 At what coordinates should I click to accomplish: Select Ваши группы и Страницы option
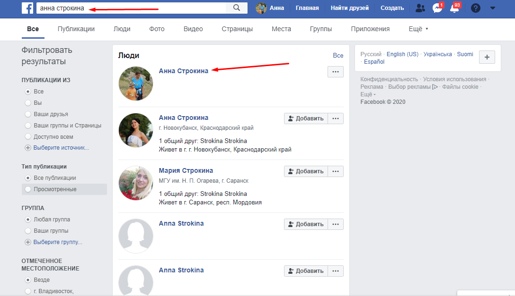[28, 126]
